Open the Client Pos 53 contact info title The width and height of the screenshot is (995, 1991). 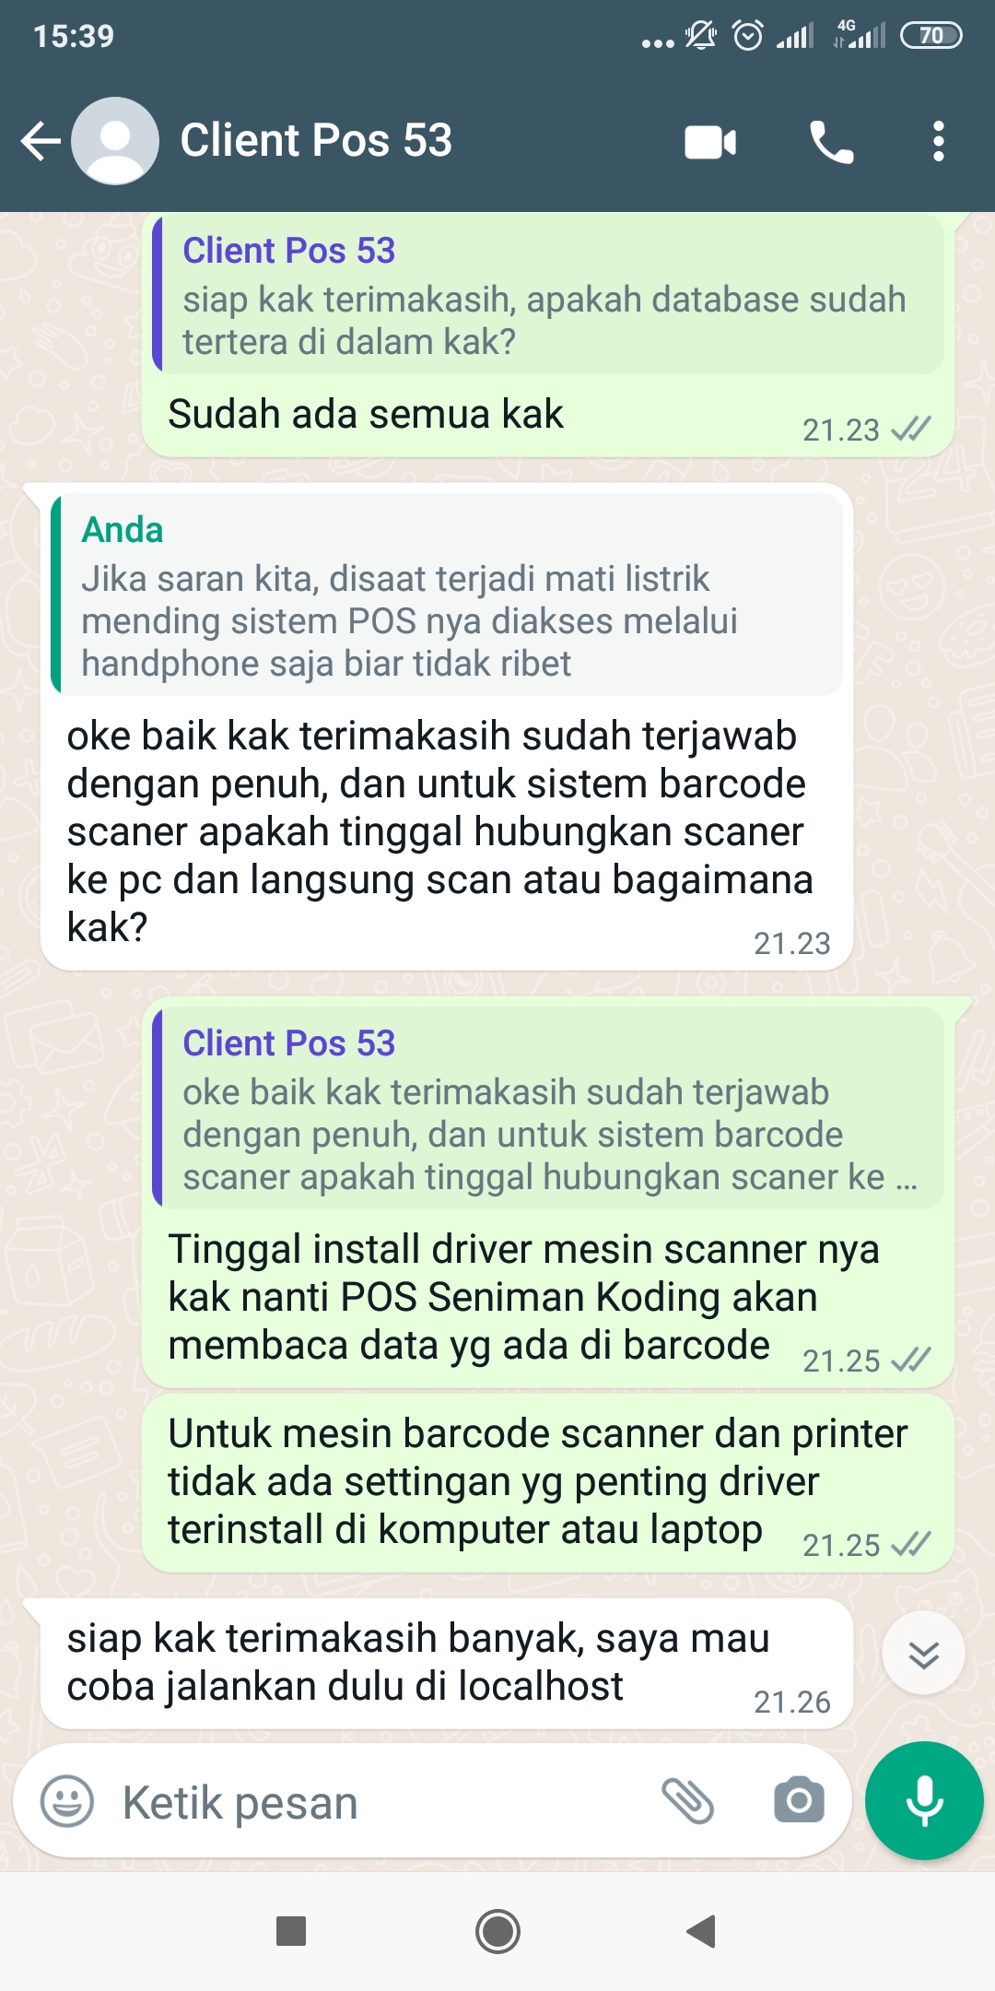point(316,140)
